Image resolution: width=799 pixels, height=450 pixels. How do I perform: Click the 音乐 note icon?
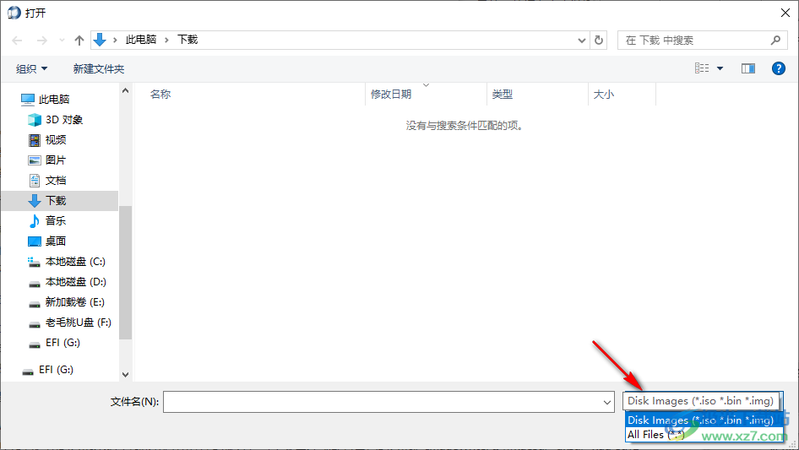pyautogui.click(x=34, y=220)
